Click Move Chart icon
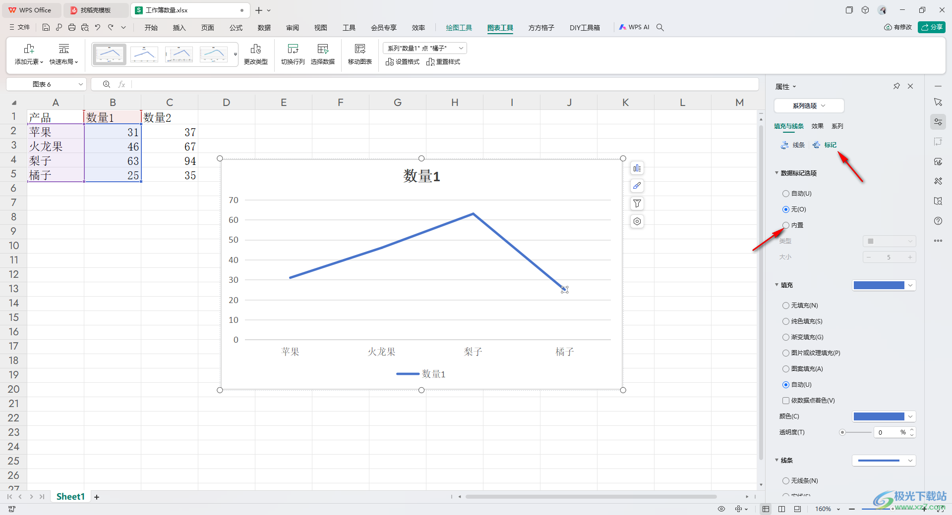Screen dimensions: 952x515 point(360,54)
